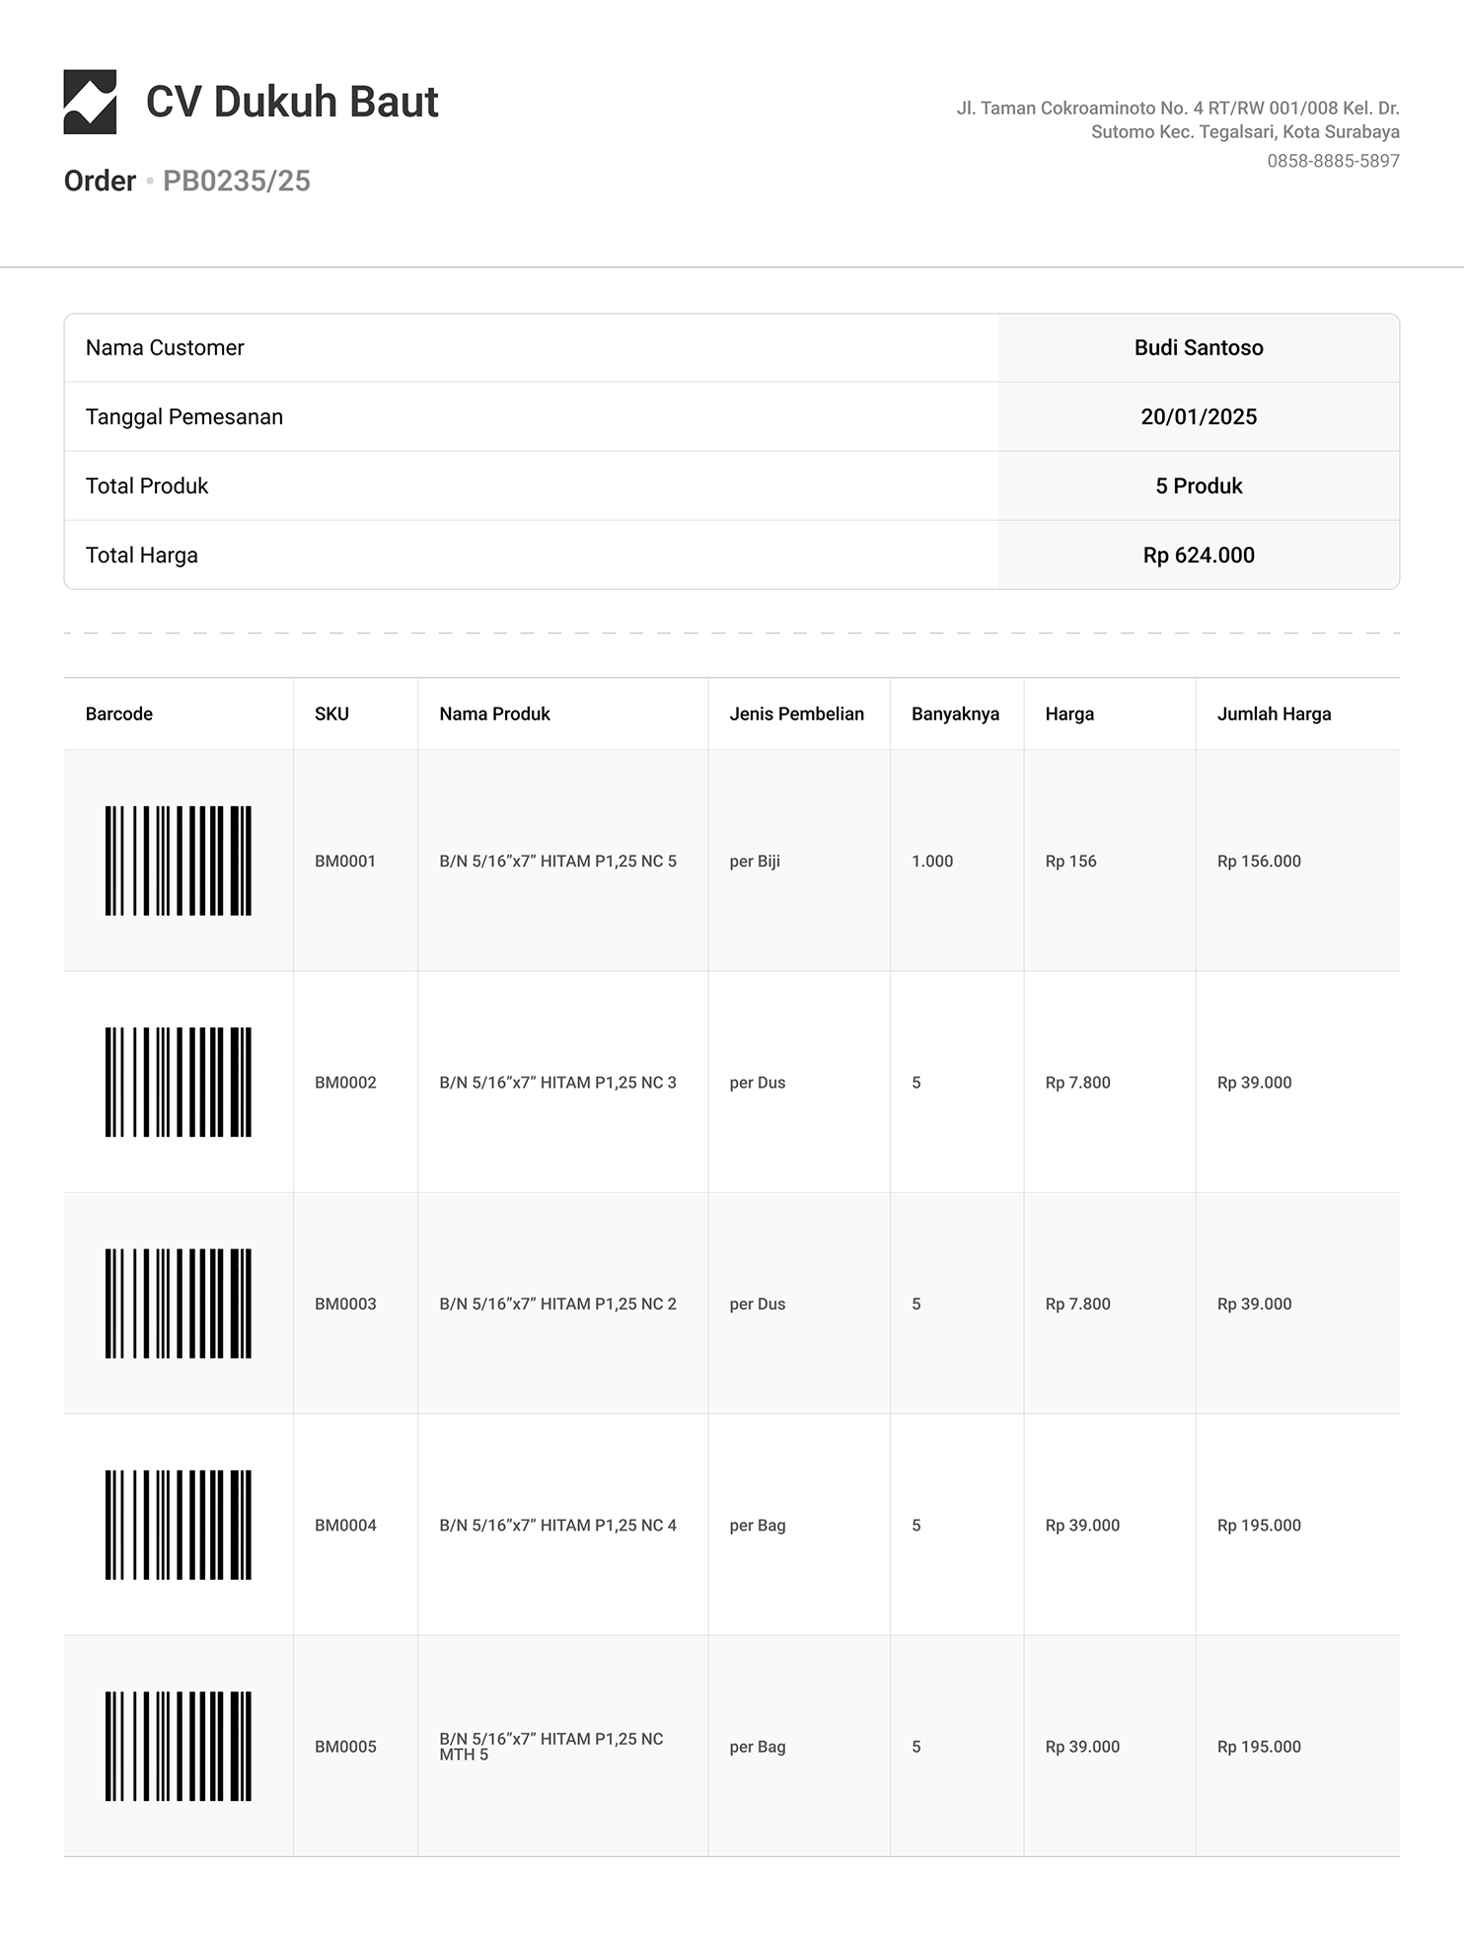Click the barcode for SKU BM0001
This screenshot has height=1947, width=1464.
pos(179,861)
